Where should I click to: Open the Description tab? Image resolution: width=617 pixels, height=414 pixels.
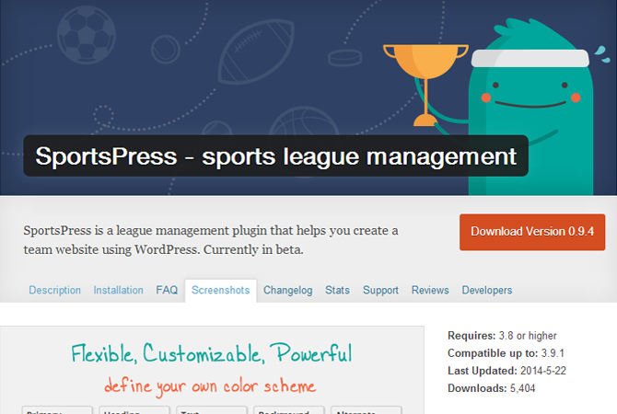pyautogui.click(x=54, y=290)
